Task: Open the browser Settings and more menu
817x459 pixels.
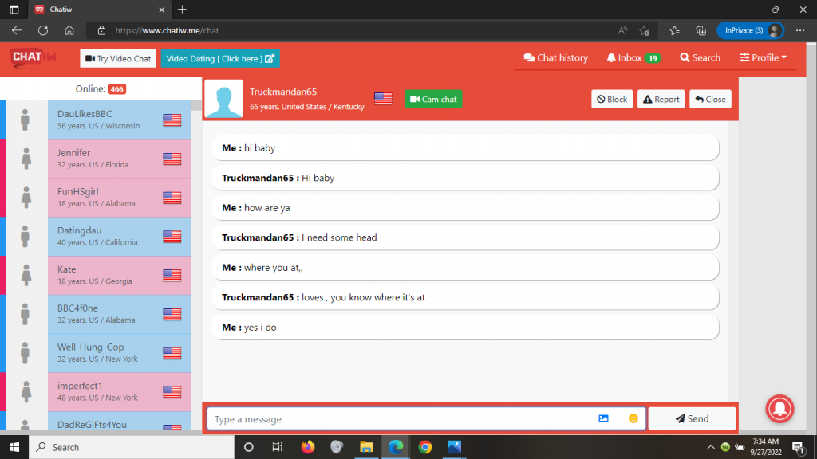Action: (800, 30)
